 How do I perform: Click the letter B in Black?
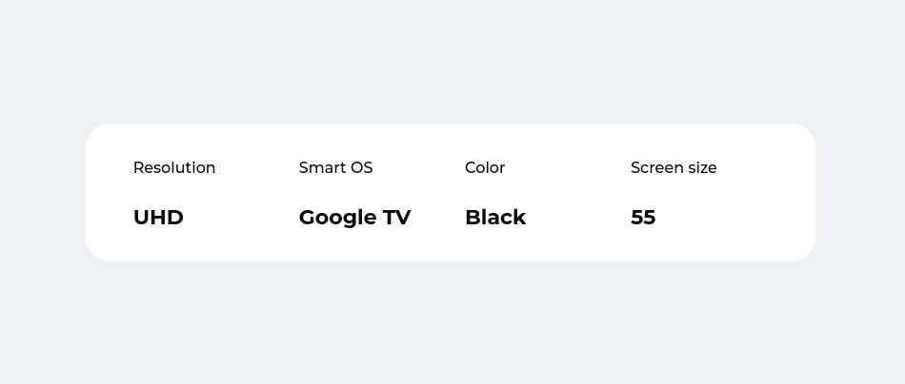[473, 218]
